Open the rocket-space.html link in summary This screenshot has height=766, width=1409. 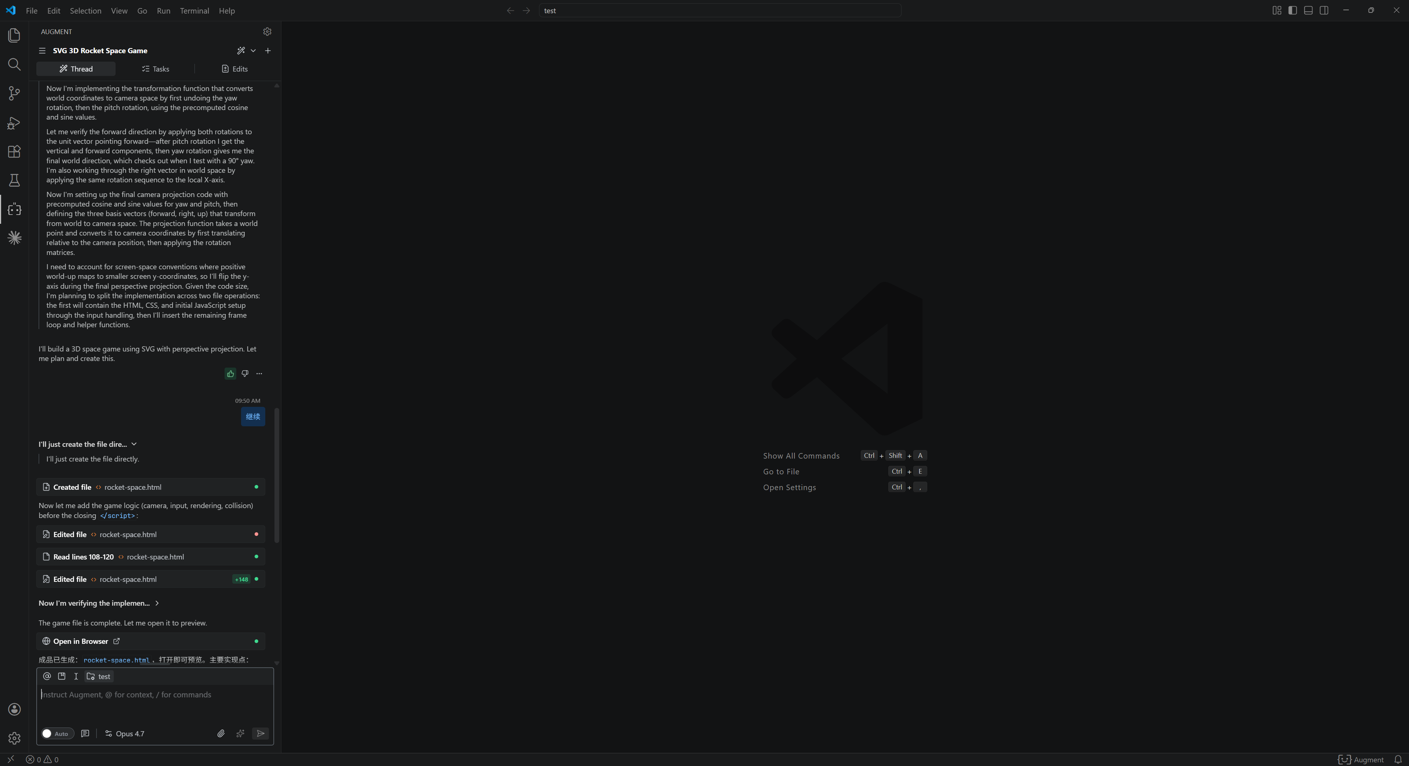(x=117, y=660)
